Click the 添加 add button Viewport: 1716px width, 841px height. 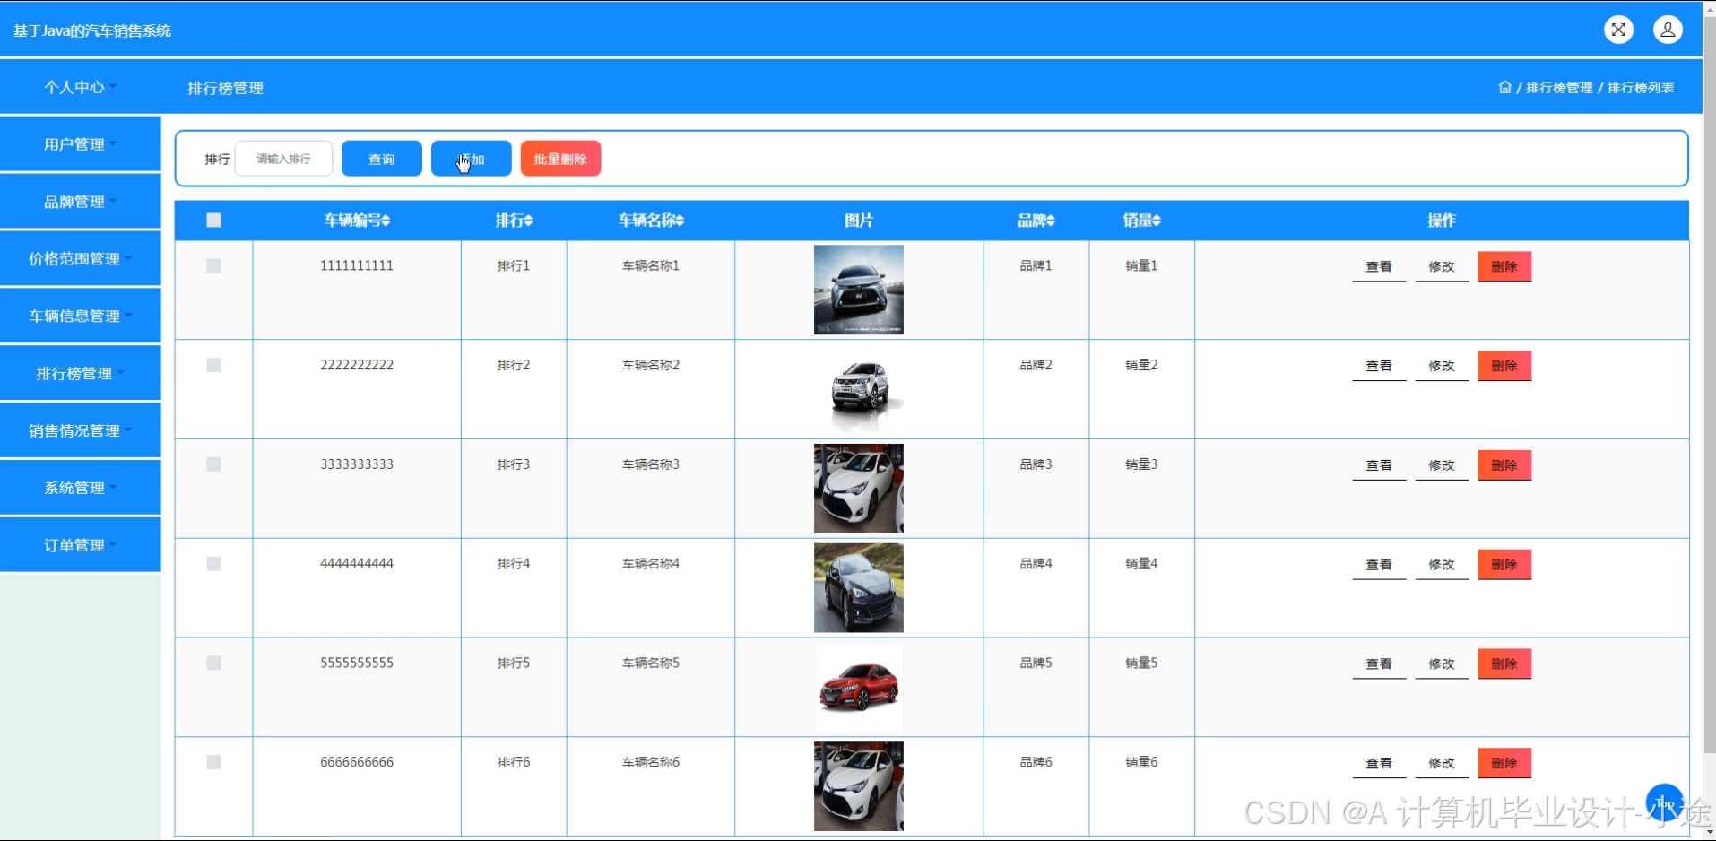(x=472, y=159)
